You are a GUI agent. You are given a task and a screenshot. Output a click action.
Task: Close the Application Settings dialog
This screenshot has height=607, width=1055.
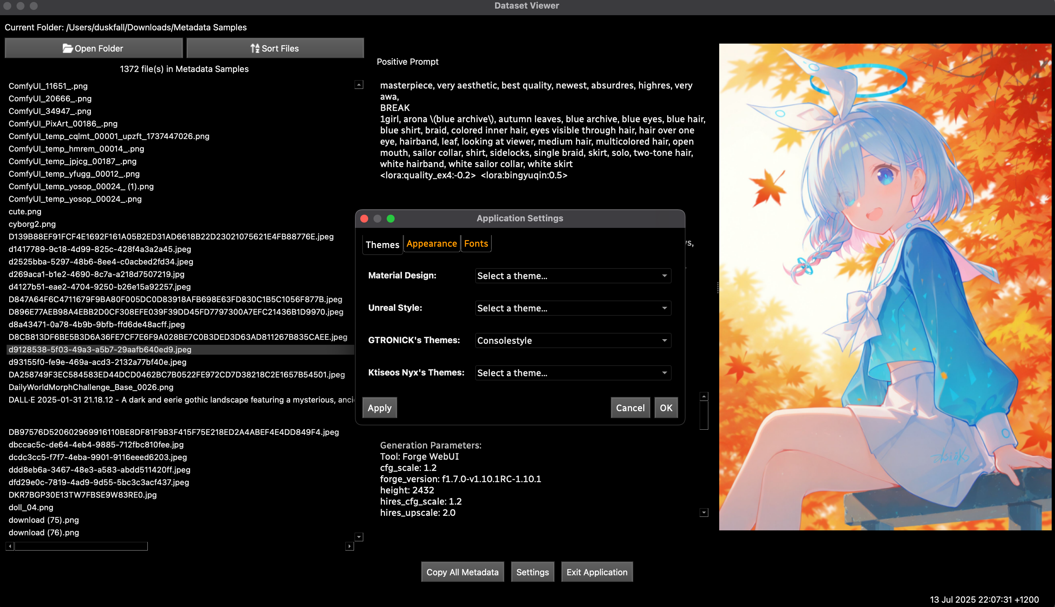364,218
